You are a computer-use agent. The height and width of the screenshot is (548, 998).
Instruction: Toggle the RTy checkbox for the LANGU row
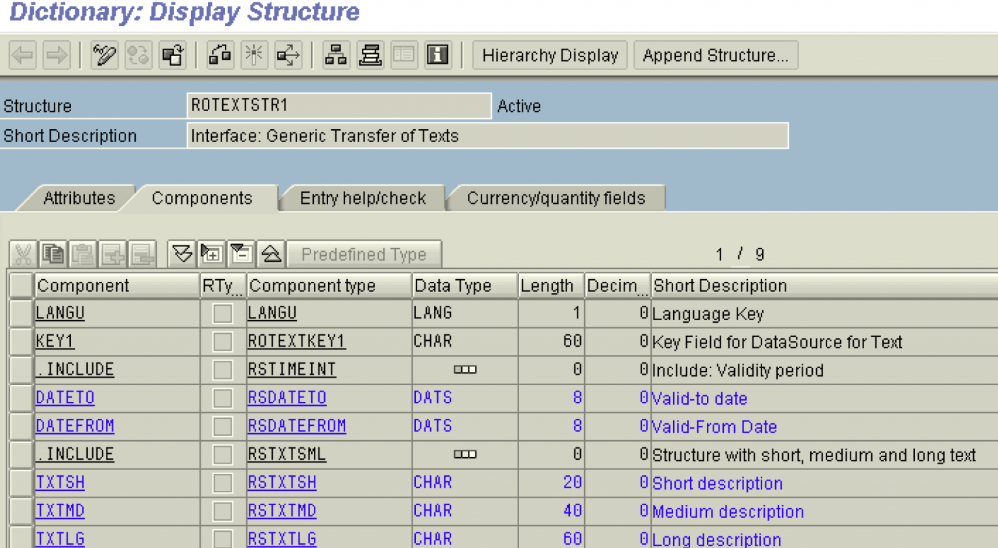tap(222, 314)
